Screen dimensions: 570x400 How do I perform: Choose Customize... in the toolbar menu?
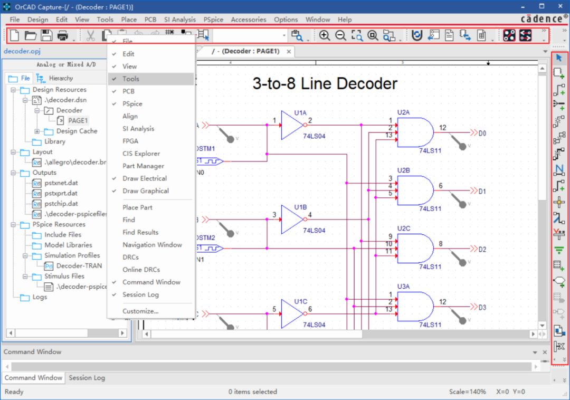click(x=151, y=311)
